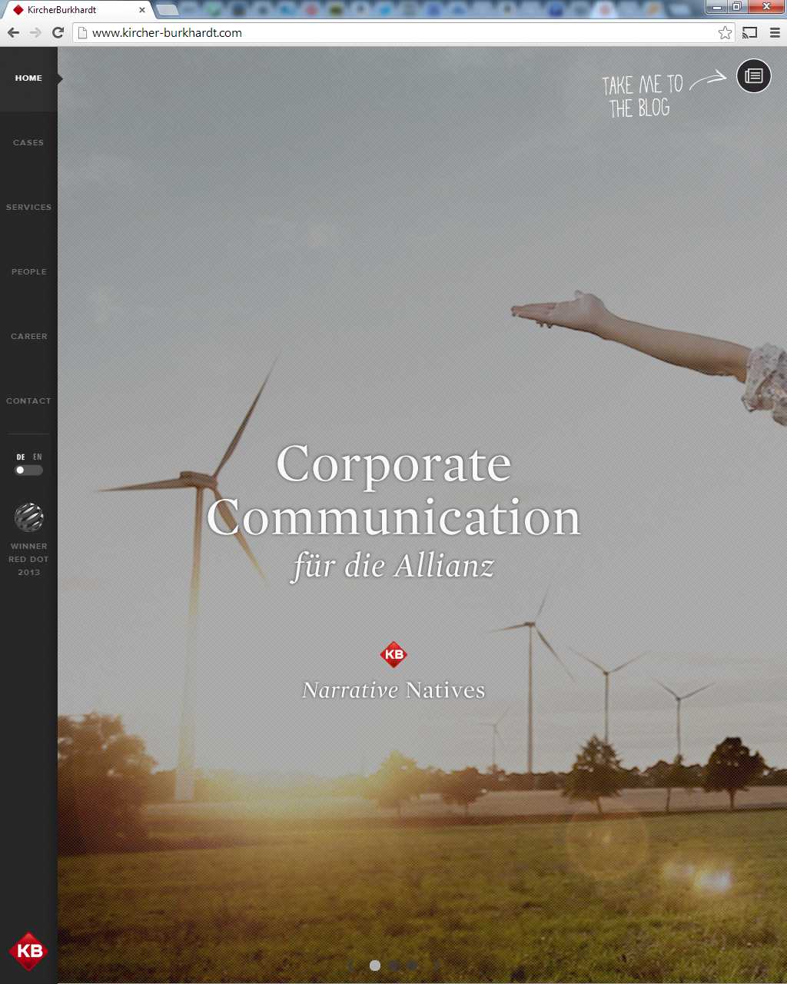Reload the page using the refresh icon
787x984 pixels.
(x=58, y=32)
